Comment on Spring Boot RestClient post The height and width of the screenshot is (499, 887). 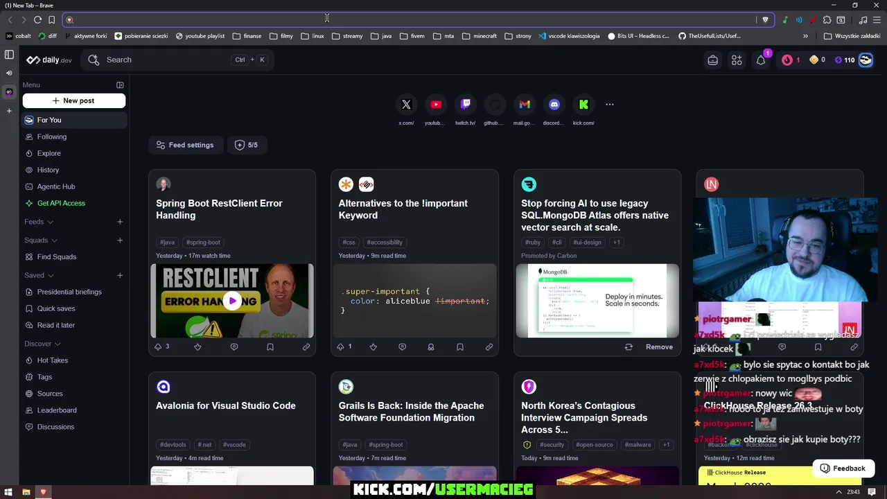[x=234, y=347]
